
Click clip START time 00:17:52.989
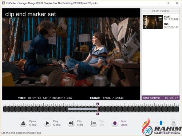(x=171, y=19)
